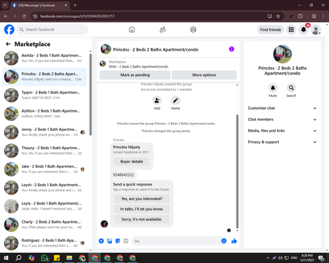Click the Search Facebook field

pyautogui.click(x=53, y=30)
